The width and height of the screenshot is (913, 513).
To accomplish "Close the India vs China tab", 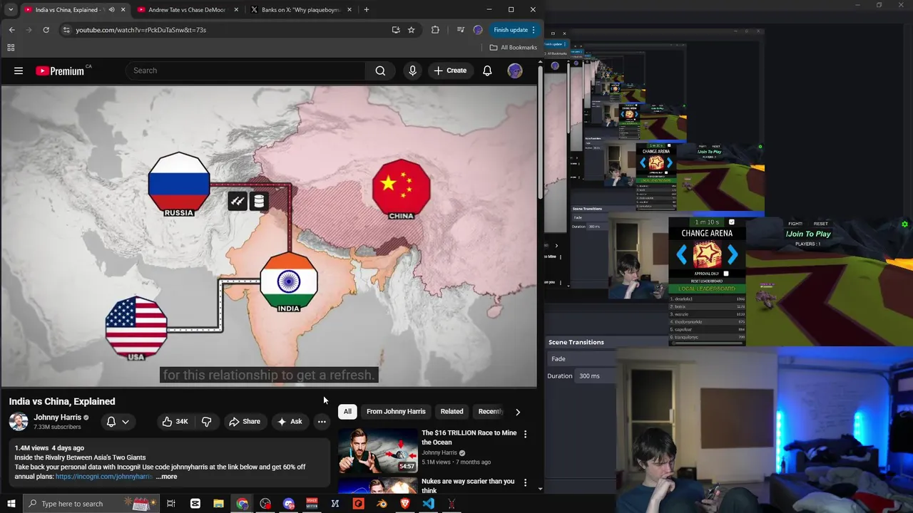I will (x=123, y=10).
